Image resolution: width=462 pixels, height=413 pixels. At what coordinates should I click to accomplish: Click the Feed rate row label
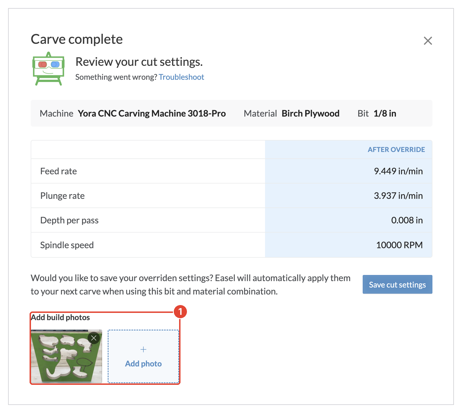pyautogui.click(x=59, y=171)
